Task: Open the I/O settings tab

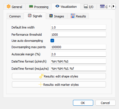Action: coord(88,7)
